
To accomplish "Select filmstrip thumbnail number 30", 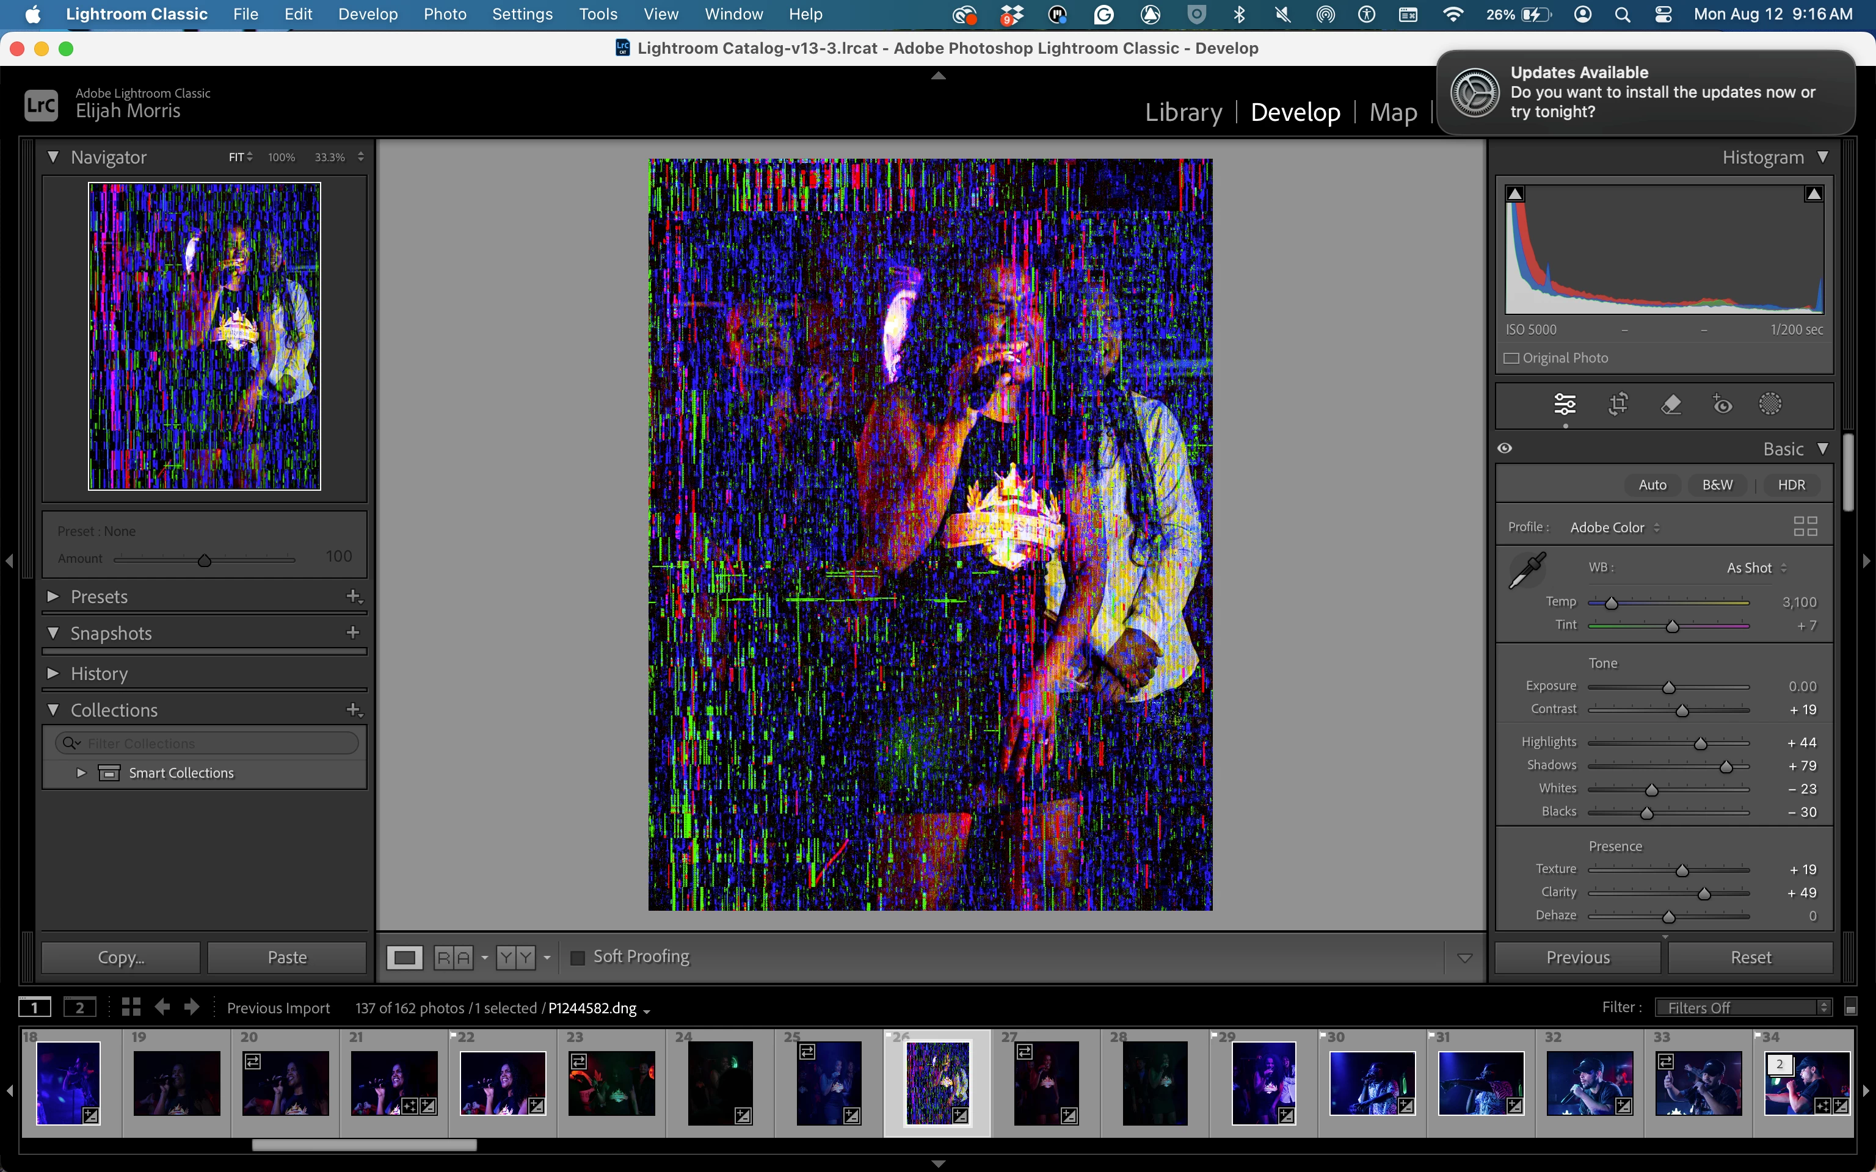I will pos(1372,1082).
